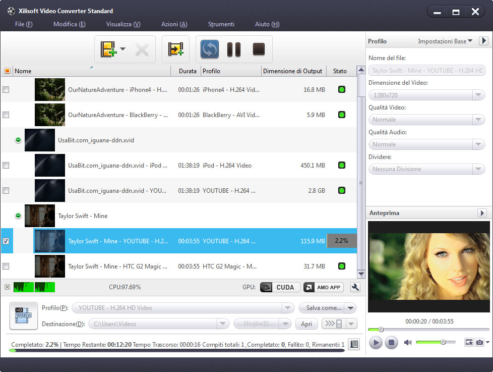Sort by the Durata column header

[x=186, y=71]
